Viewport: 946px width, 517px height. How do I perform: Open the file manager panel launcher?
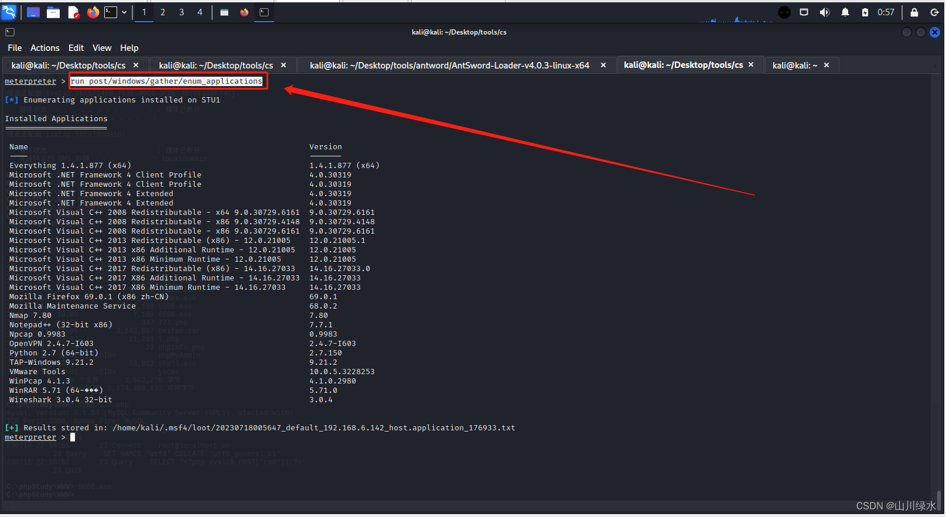(x=53, y=12)
